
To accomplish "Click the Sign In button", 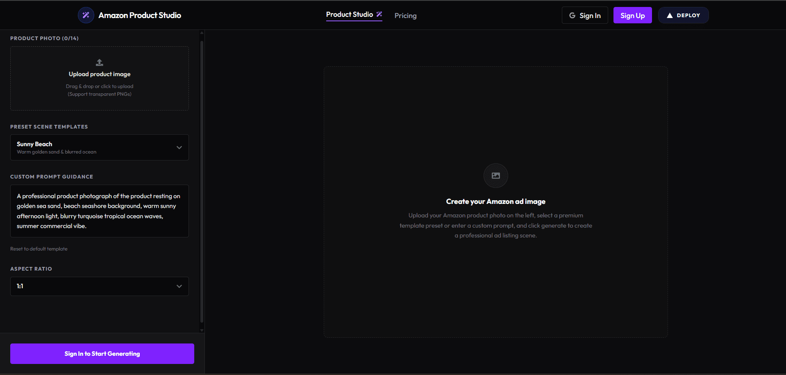I will [585, 15].
